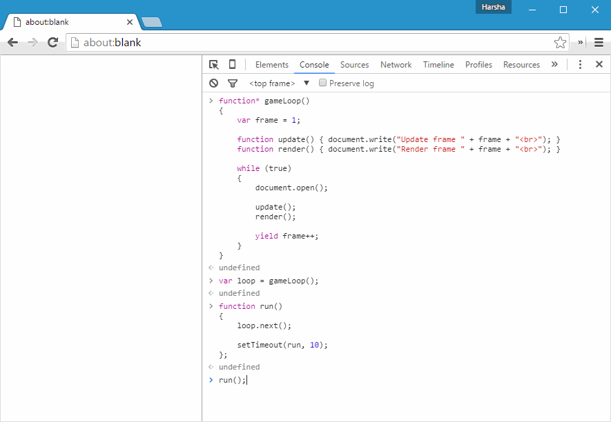The height and width of the screenshot is (422, 611).
Task: Go back to the previous page
Action: click(x=13, y=43)
